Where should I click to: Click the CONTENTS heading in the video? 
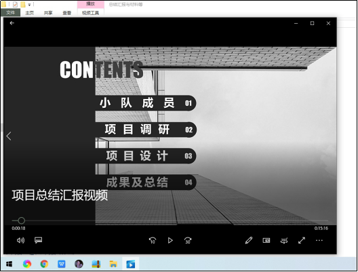pos(102,70)
